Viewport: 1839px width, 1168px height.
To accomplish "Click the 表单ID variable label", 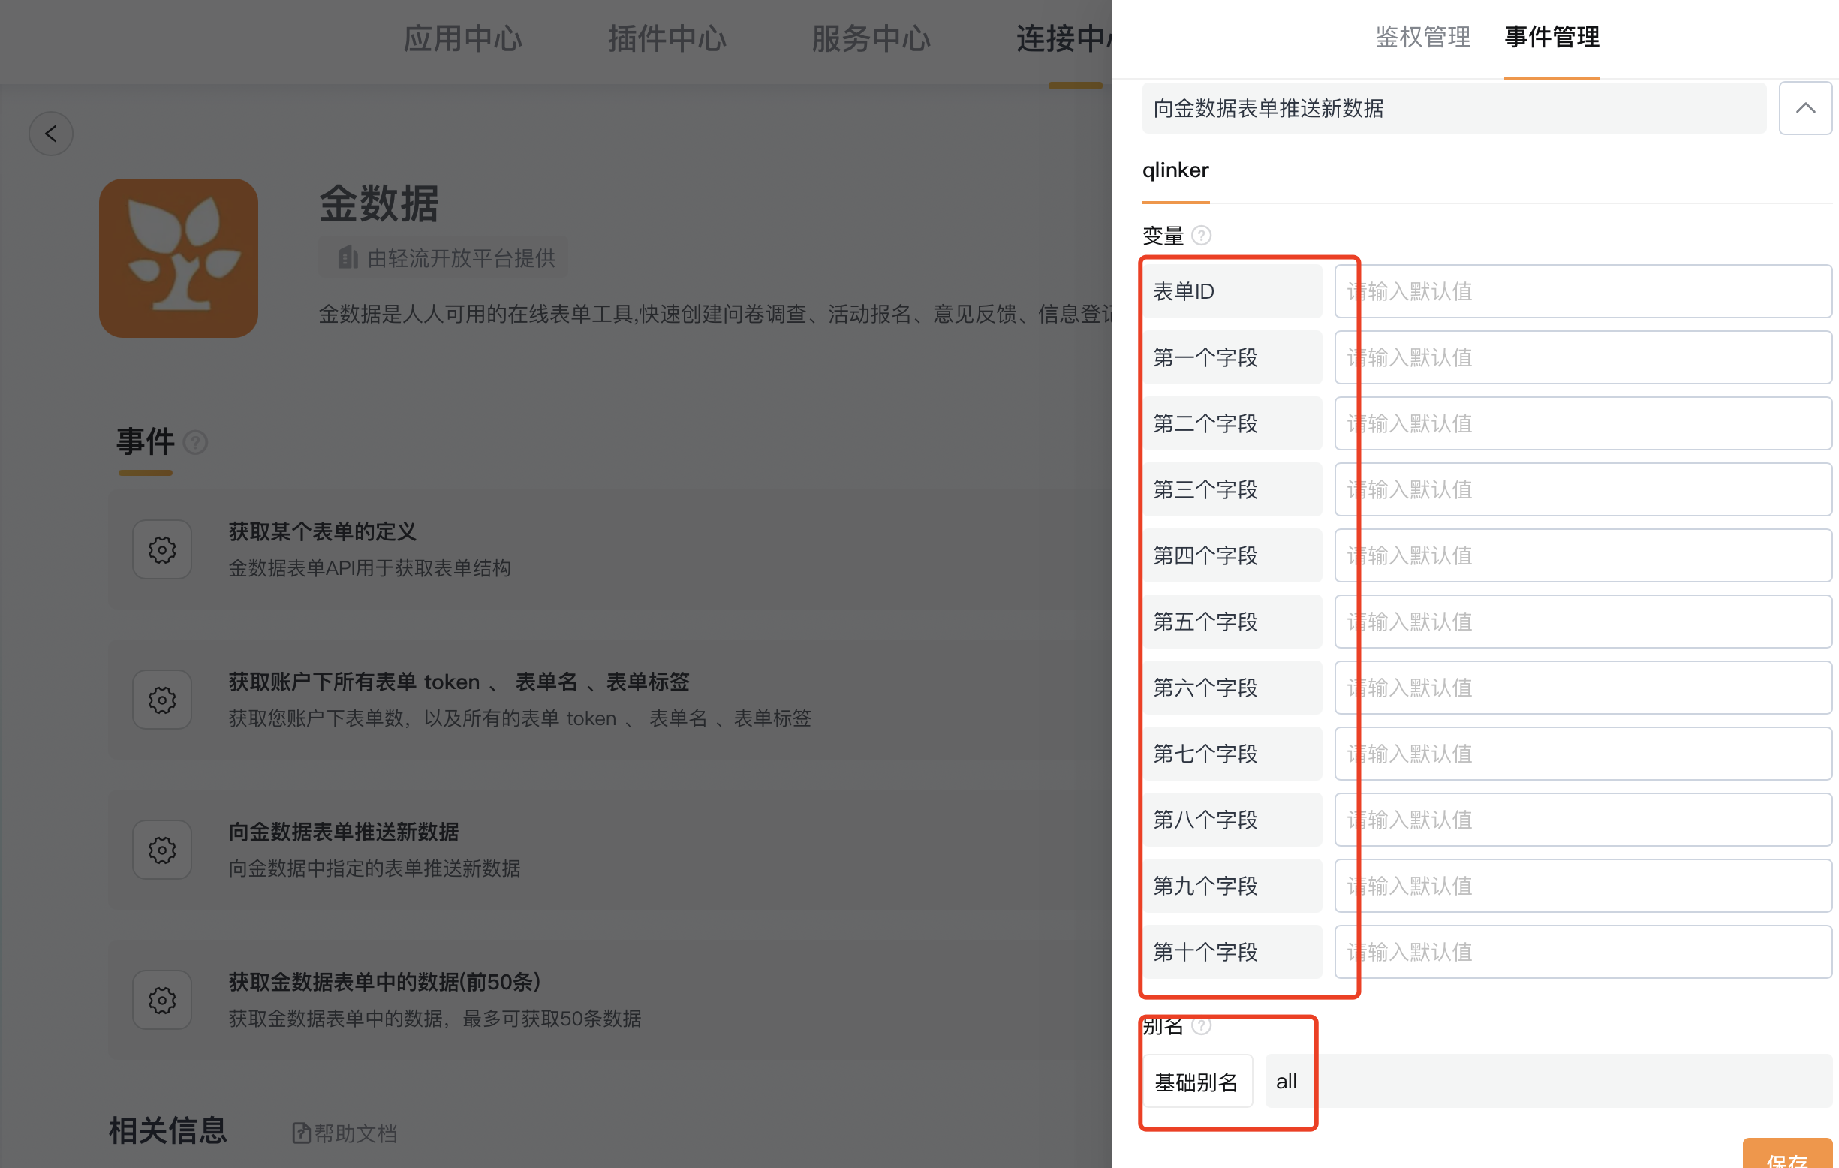I will coord(1233,291).
